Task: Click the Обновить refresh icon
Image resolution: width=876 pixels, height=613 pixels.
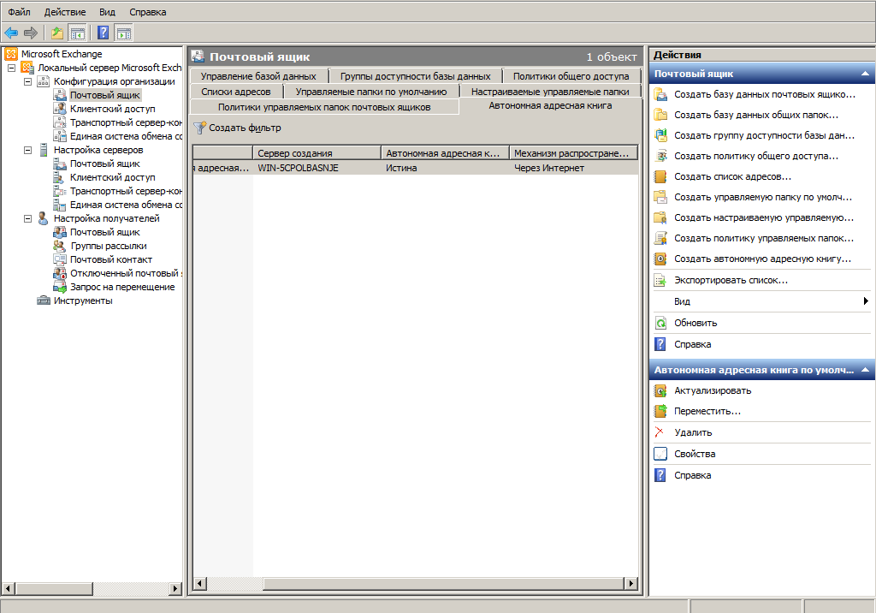Action: click(660, 323)
